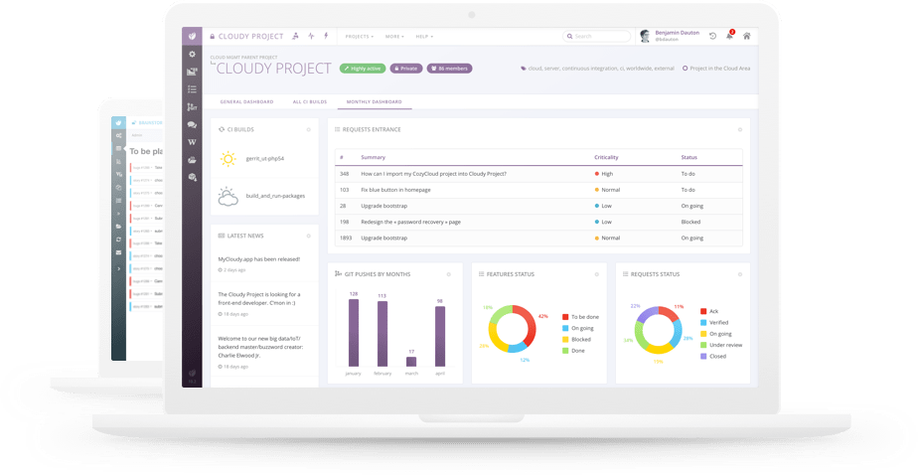Click the sunny status icon for gerrit_ut-php54
Viewport: 918px width, 475px height.
pos(228,159)
